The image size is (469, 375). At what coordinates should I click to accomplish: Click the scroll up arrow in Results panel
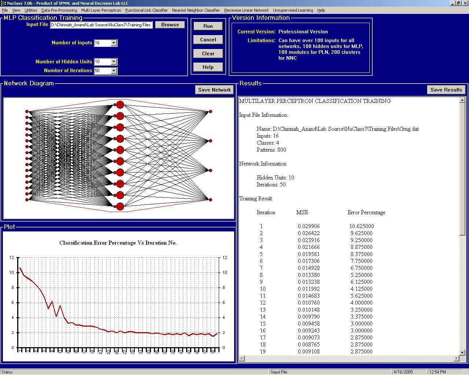tap(462, 100)
